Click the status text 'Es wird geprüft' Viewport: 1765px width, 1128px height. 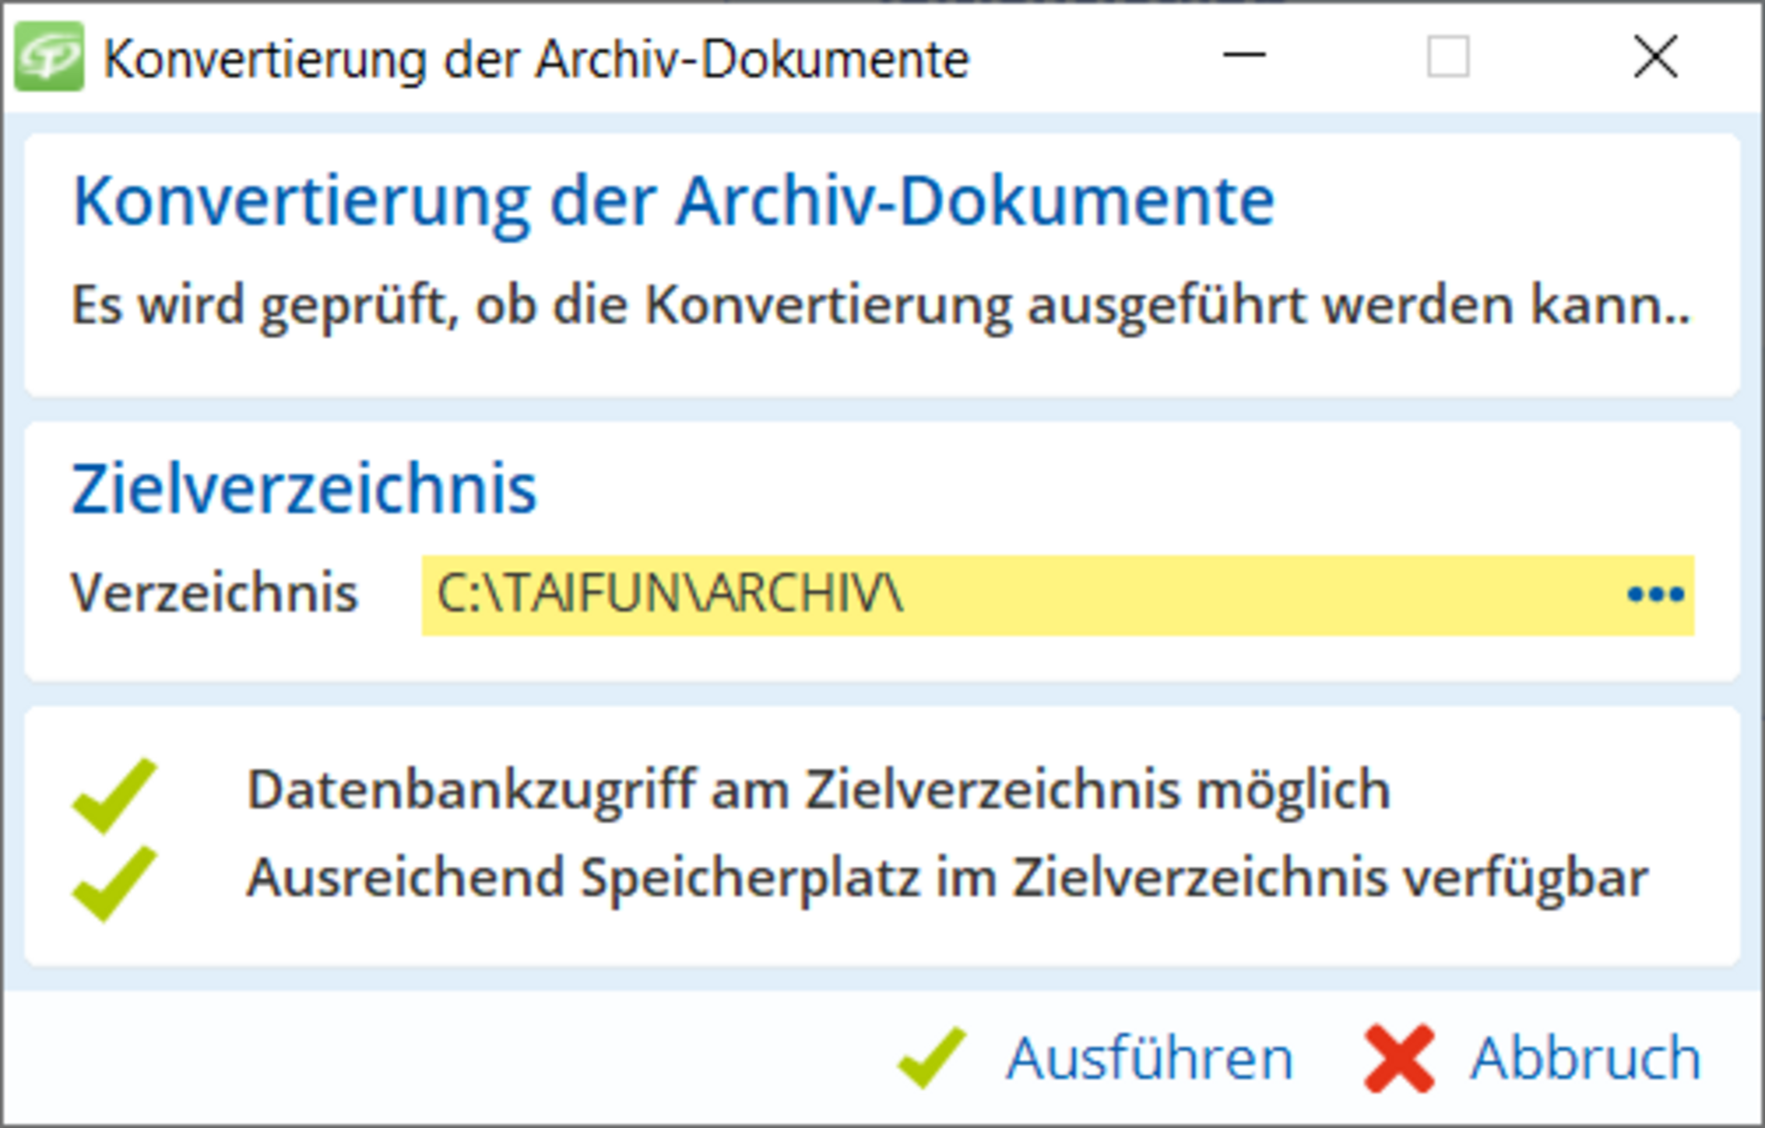click(x=880, y=305)
